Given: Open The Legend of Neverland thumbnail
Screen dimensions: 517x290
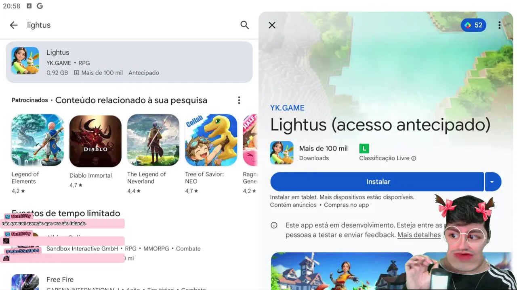Looking at the screenshot, I should pos(153,140).
